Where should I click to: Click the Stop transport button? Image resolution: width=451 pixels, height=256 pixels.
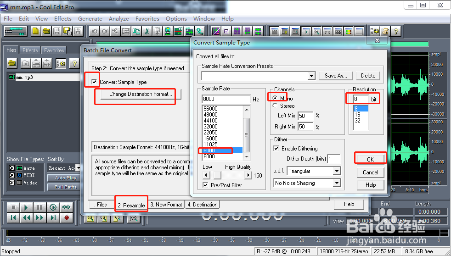pos(13,207)
